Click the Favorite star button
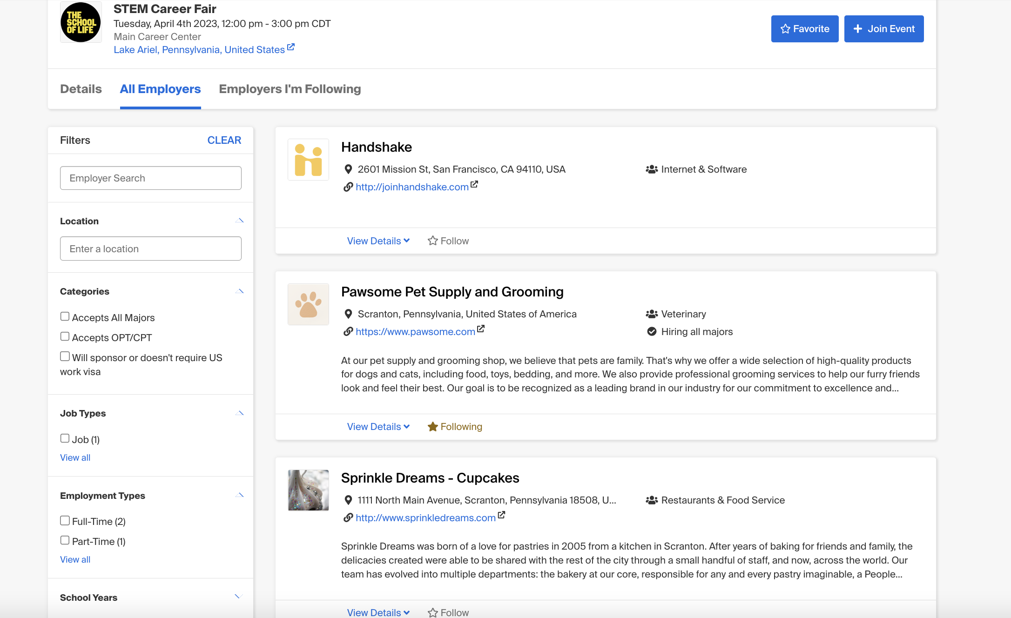1011x618 pixels. pyautogui.click(x=805, y=29)
